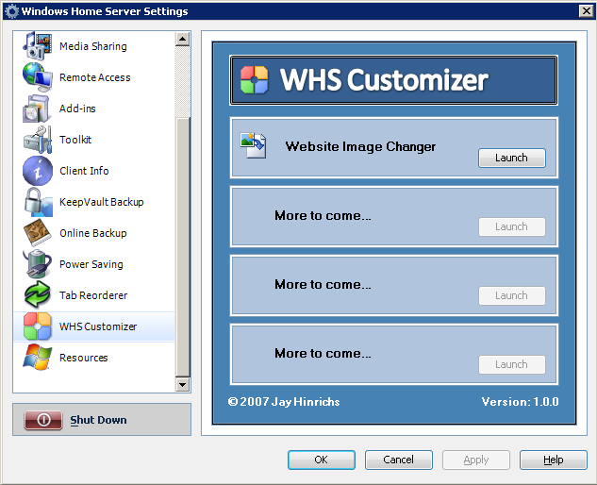Close the Windows Home Server Settings window
This screenshot has width=597, height=485.
[586, 11]
